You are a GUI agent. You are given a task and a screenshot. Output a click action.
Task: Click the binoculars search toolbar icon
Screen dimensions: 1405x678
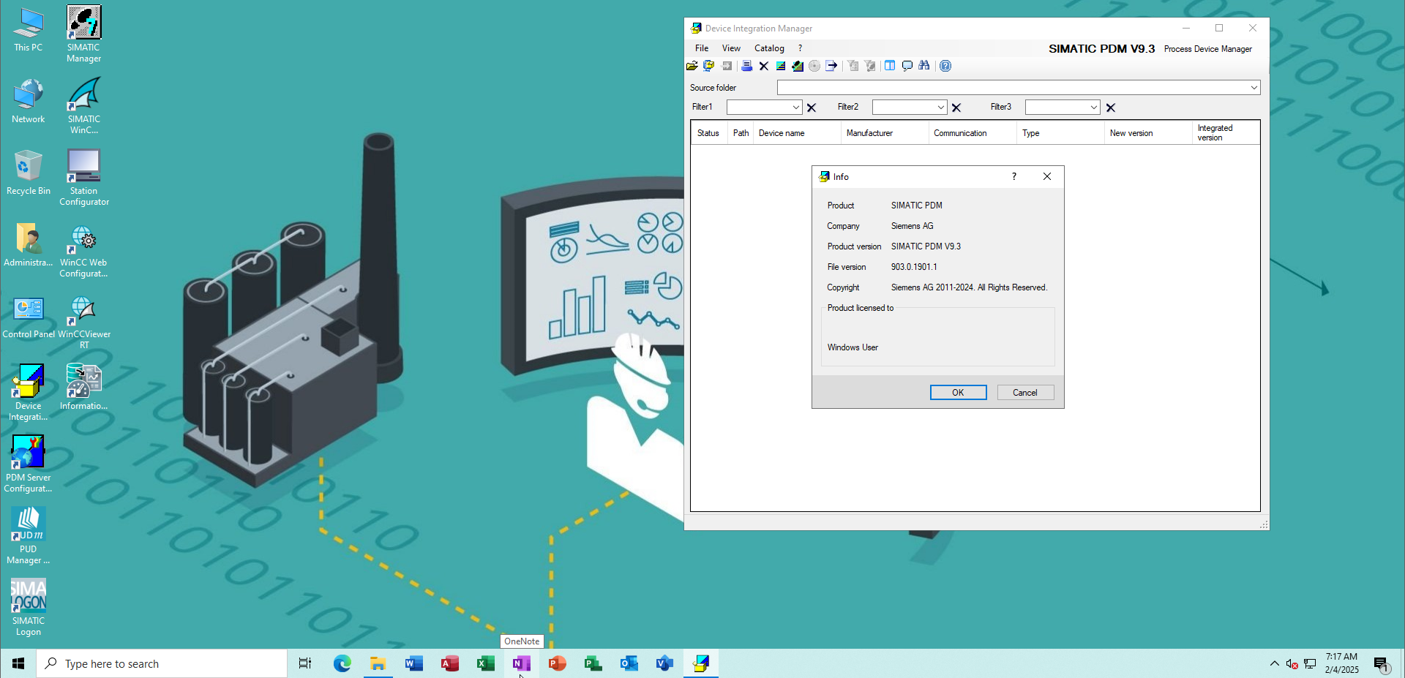[924, 66]
